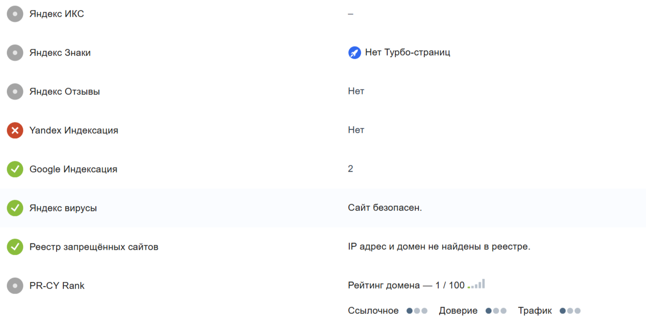Click the Ссылочное rating dots indicator
This screenshot has width=646, height=336.
click(417, 311)
